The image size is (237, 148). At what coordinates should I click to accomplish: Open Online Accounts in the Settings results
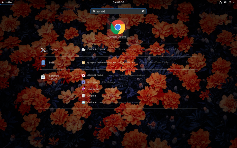pos(96,49)
